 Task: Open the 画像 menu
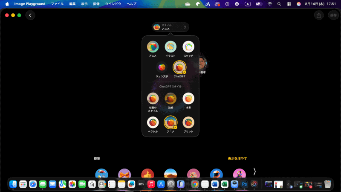click(96, 4)
